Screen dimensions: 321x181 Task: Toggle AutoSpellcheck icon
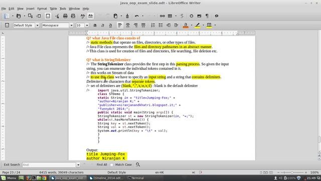(x=90, y=16)
